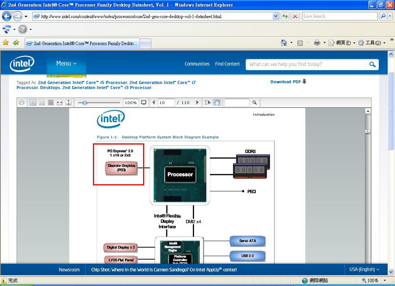Open the dropdown next to the help icon

coord(31,29)
